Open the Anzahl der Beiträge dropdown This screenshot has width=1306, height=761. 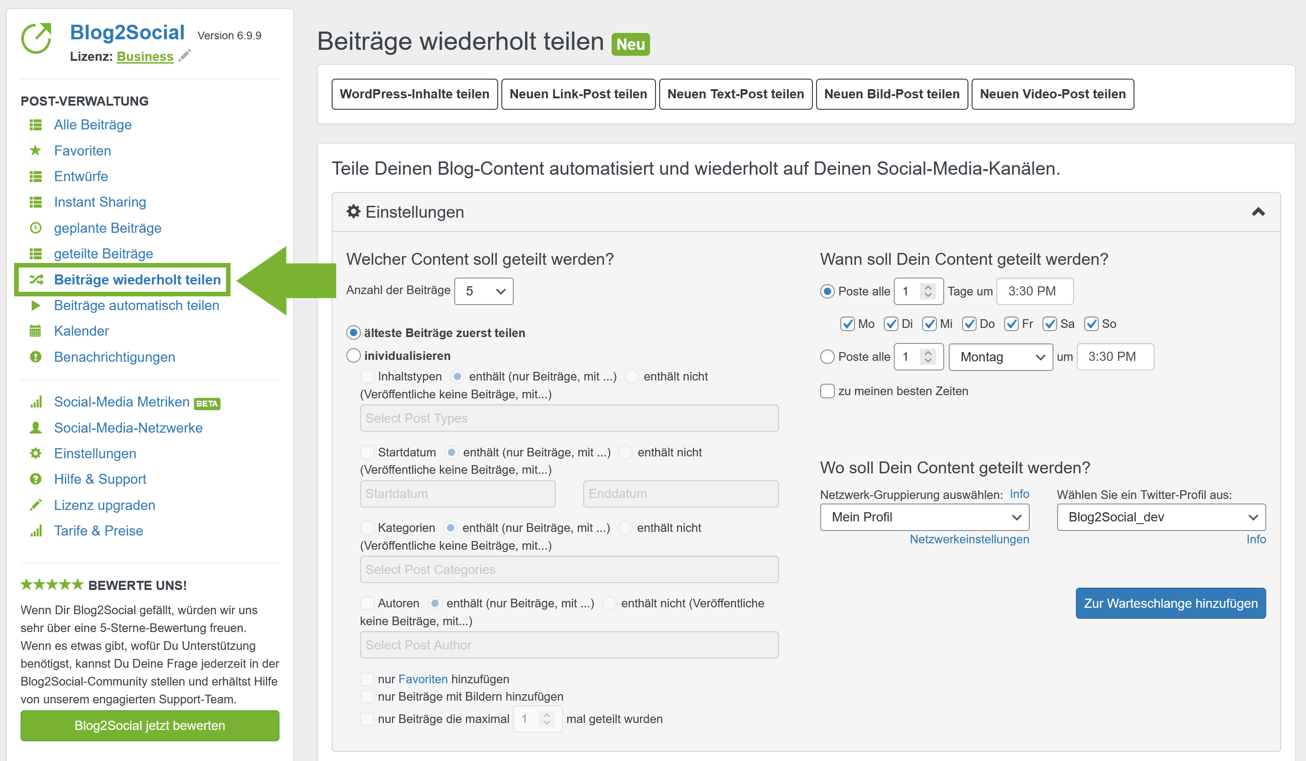coord(484,291)
